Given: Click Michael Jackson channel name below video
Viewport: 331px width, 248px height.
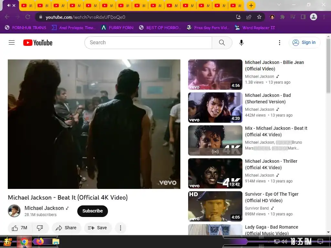Looking at the screenshot, I should pos(44,208).
